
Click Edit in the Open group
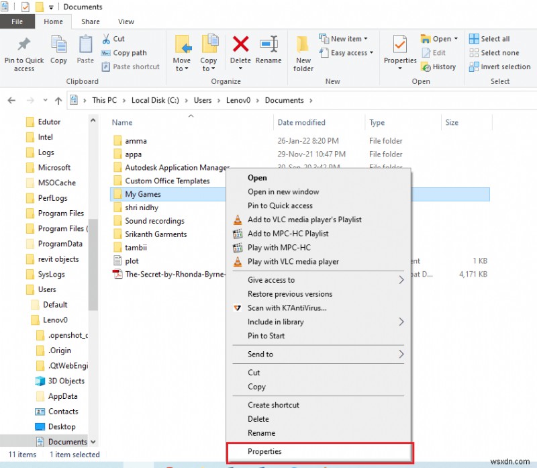433,53
